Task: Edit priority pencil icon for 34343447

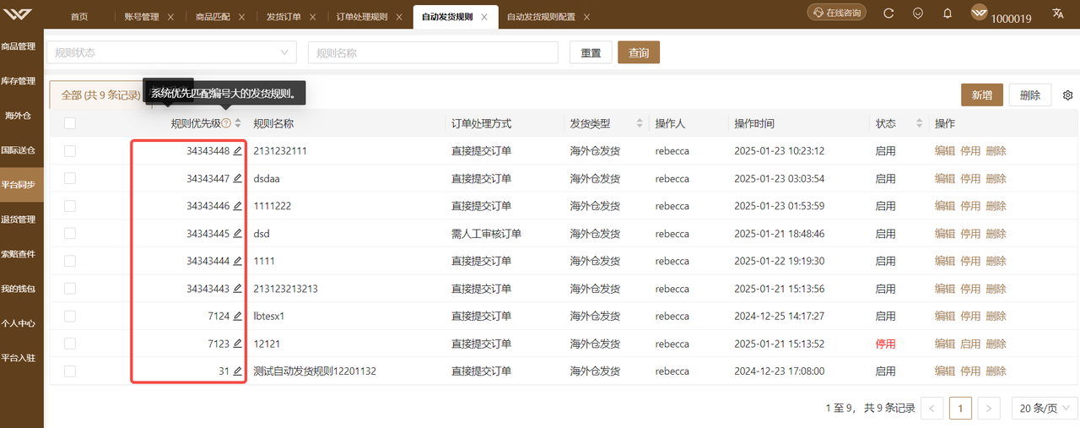Action: click(x=237, y=178)
